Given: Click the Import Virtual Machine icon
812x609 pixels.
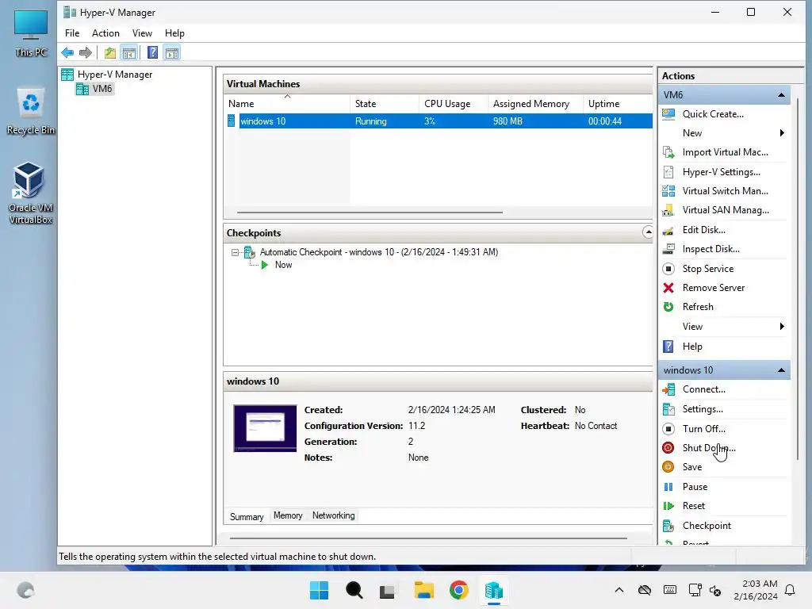Looking at the screenshot, I should [x=668, y=152].
